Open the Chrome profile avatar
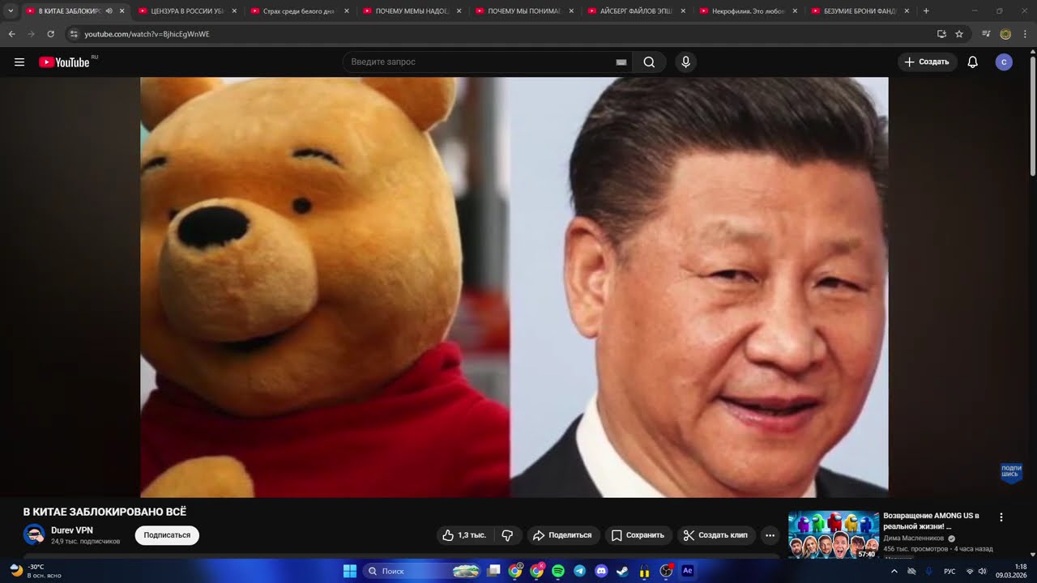 pos(1005,34)
